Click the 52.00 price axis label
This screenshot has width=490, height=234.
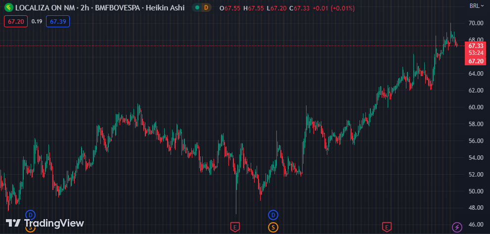[x=476, y=174]
